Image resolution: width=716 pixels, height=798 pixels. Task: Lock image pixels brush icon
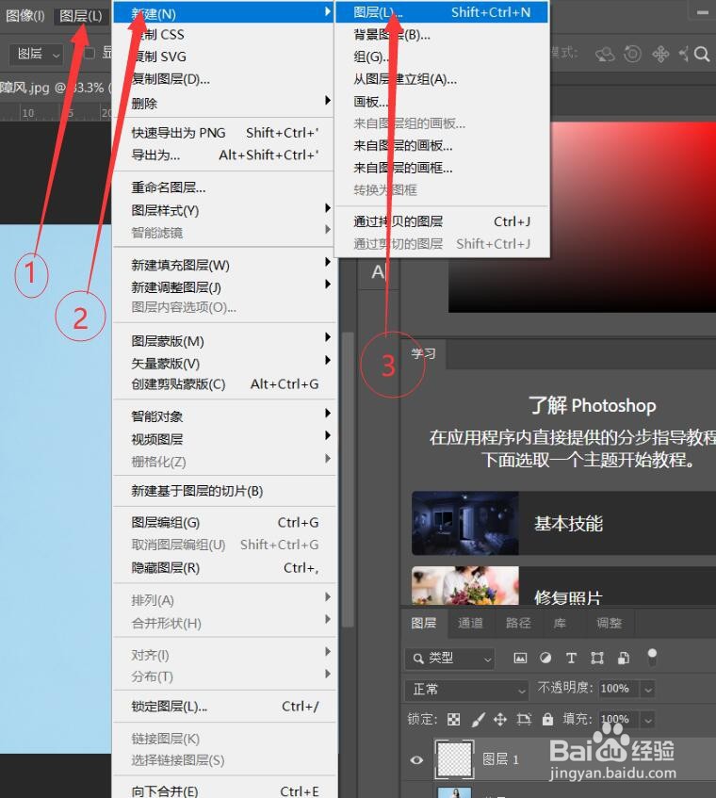478,719
